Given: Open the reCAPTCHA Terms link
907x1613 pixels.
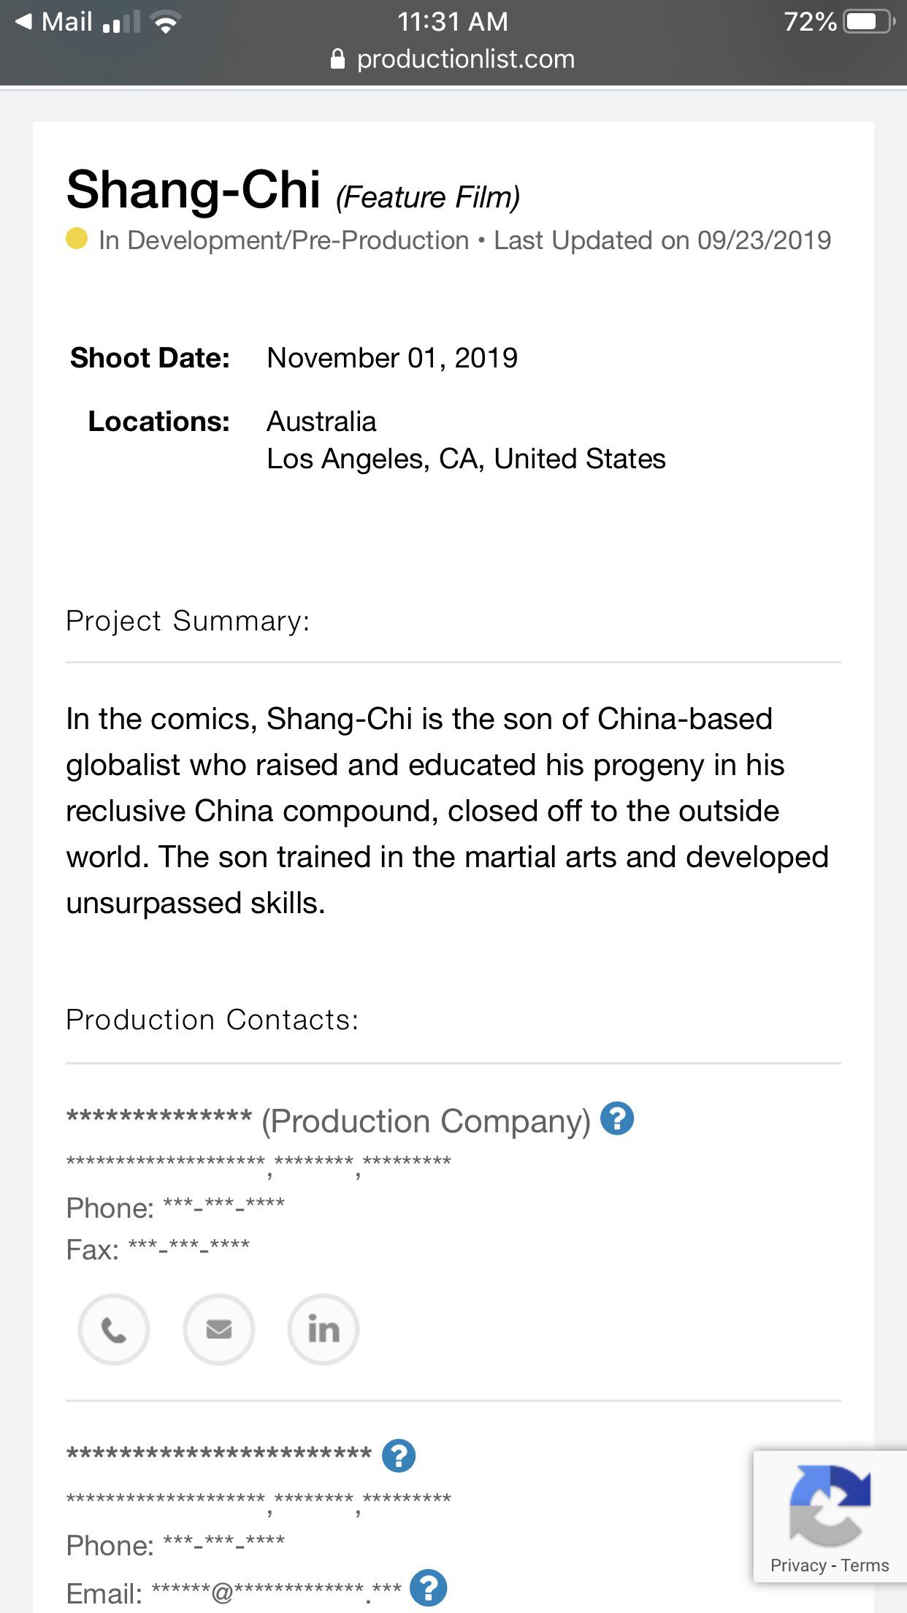Looking at the screenshot, I should click(865, 1565).
